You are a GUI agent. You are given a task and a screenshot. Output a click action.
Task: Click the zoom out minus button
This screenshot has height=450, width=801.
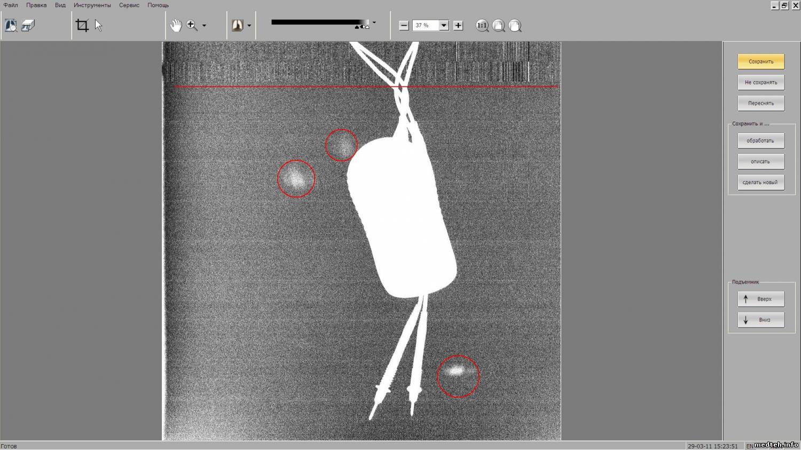pyautogui.click(x=404, y=26)
